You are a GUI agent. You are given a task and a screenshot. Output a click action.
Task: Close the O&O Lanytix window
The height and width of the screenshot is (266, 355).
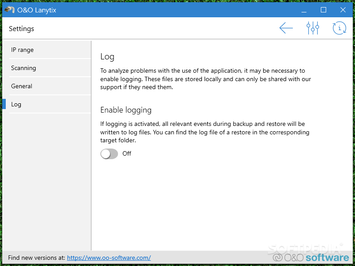343,10
